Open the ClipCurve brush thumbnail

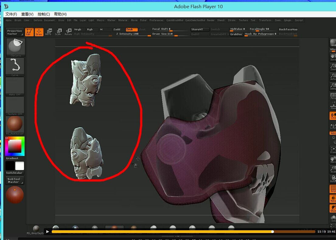(16, 47)
